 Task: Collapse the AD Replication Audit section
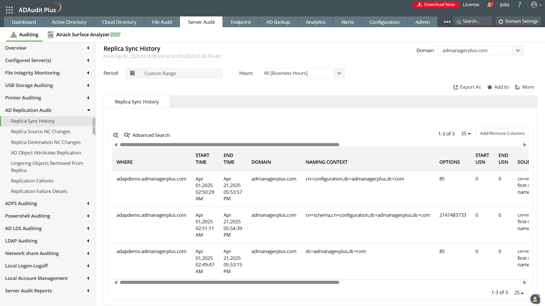pyautogui.click(x=88, y=110)
